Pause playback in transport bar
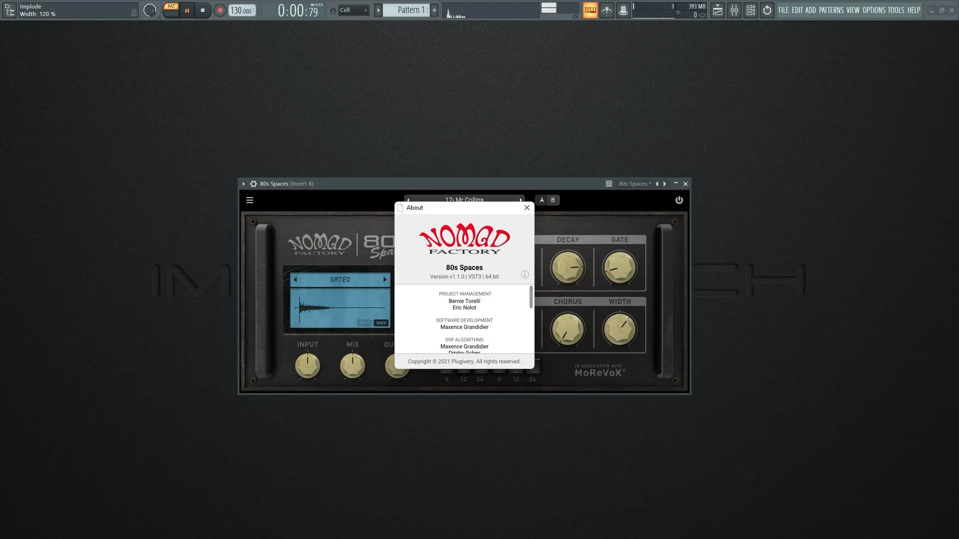 coord(187,10)
